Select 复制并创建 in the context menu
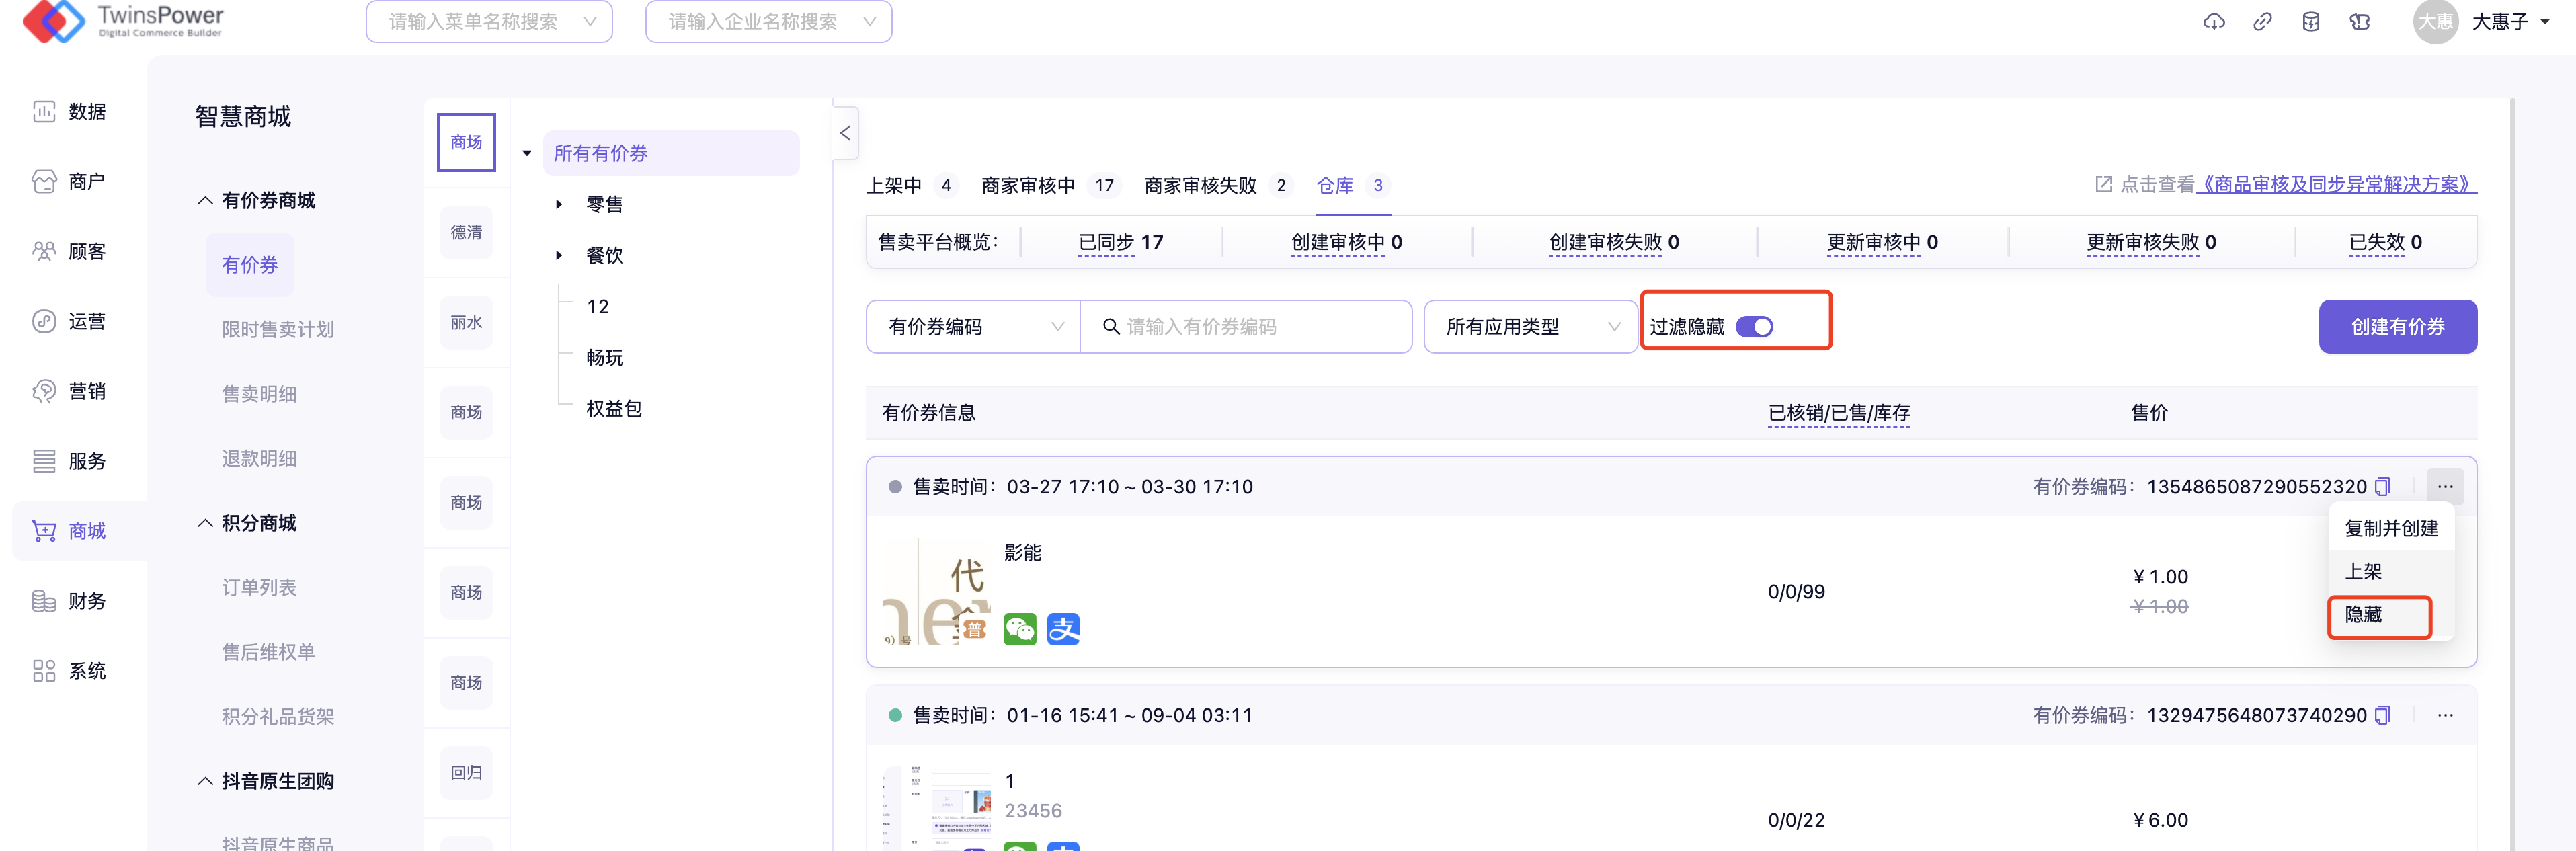This screenshot has height=851, width=2576. (x=2390, y=528)
